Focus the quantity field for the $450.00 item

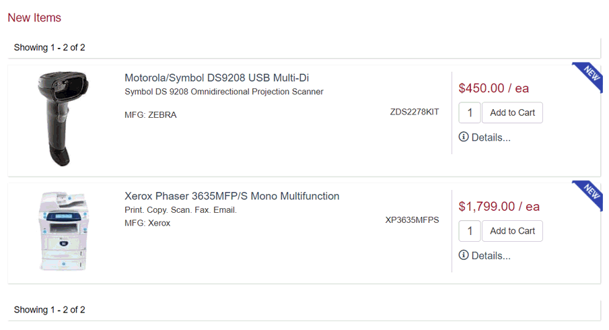[469, 112]
